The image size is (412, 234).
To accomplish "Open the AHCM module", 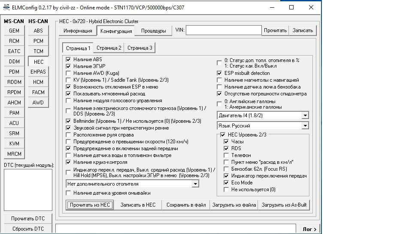I will 14,103.
